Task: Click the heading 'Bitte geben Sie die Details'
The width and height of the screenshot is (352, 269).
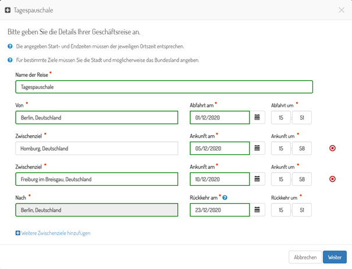Action: tap(74, 31)
